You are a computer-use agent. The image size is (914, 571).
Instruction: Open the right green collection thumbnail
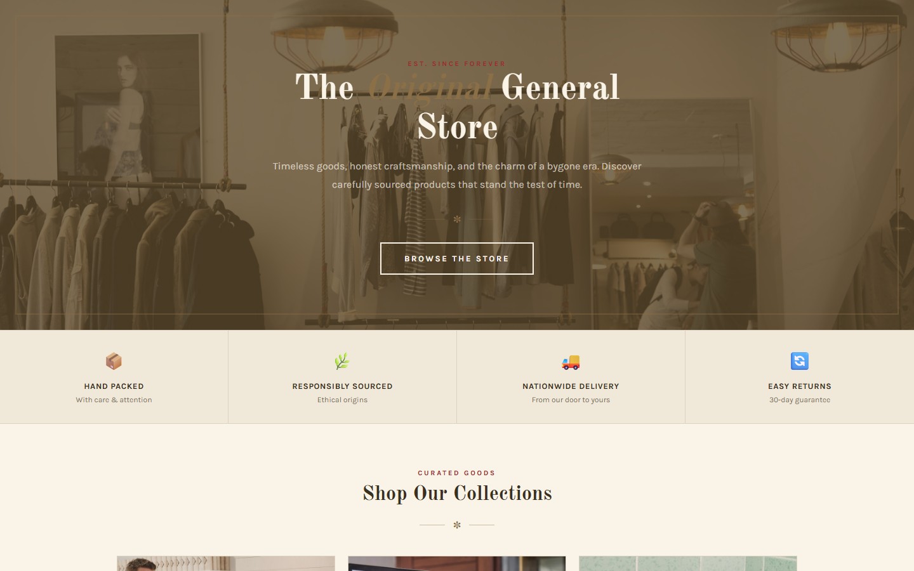[688, 563]
